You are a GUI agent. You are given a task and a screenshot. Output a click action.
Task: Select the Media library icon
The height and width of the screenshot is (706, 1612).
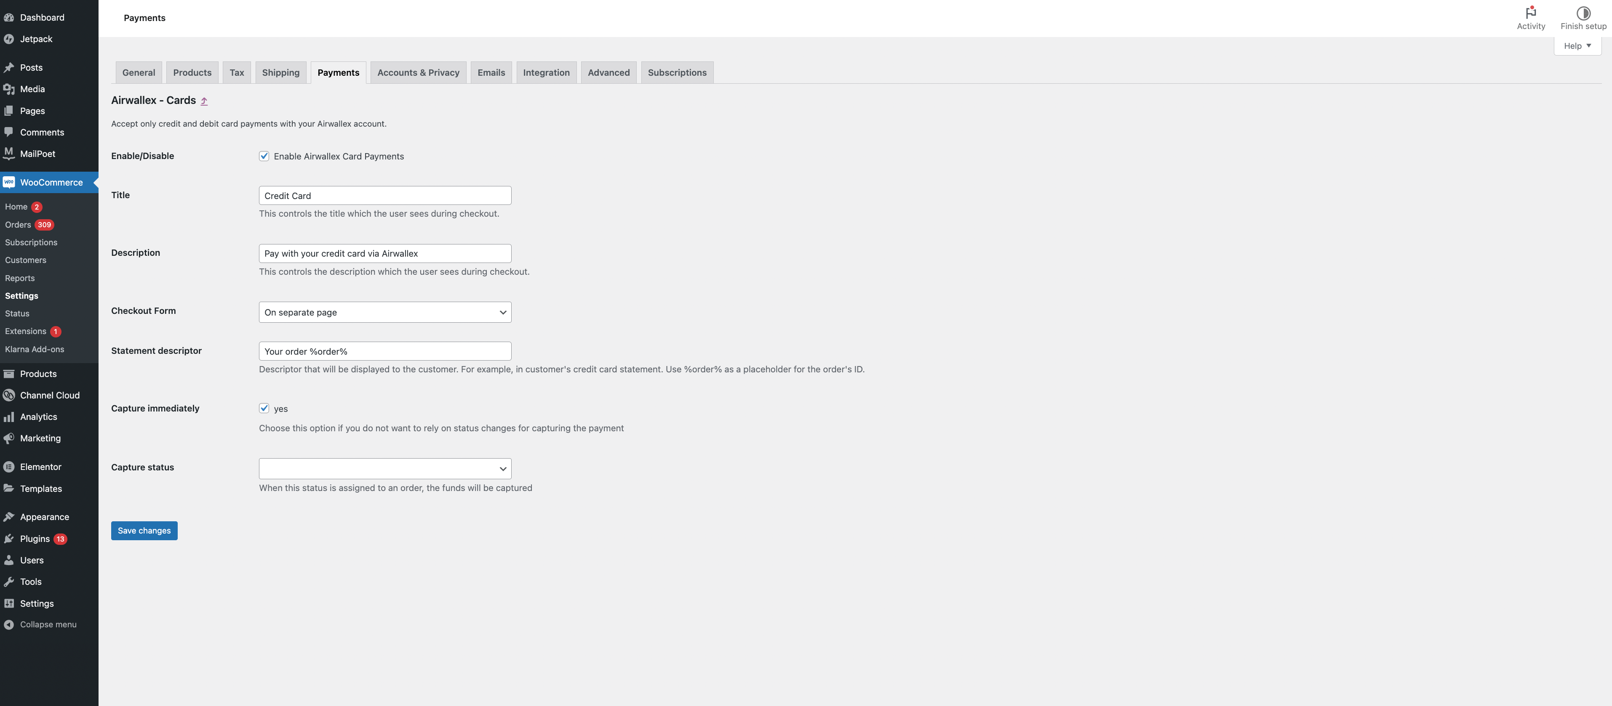click(x=9, y=89)
